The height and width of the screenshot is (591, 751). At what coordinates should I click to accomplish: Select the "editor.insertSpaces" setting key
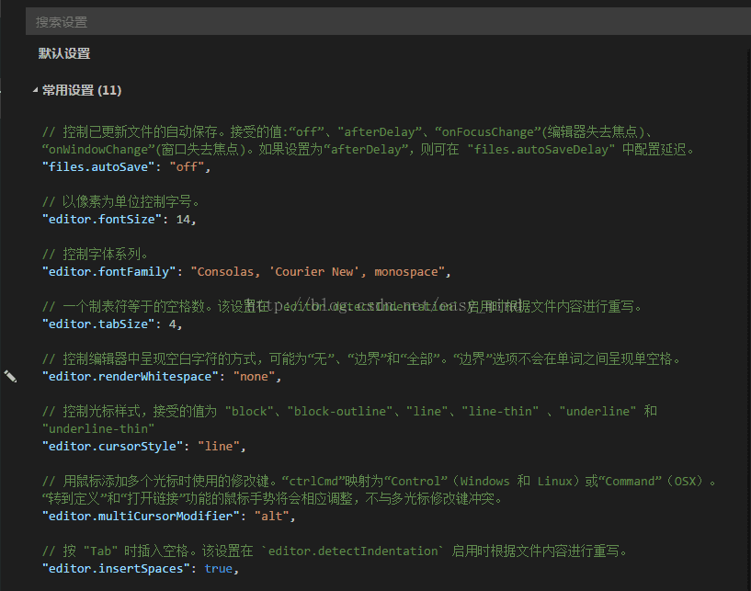pos(117,569)
